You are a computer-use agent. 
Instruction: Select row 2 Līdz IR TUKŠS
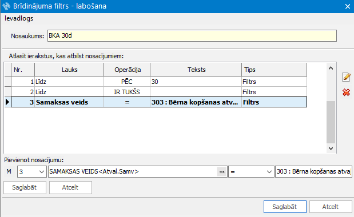click(159, 92)
